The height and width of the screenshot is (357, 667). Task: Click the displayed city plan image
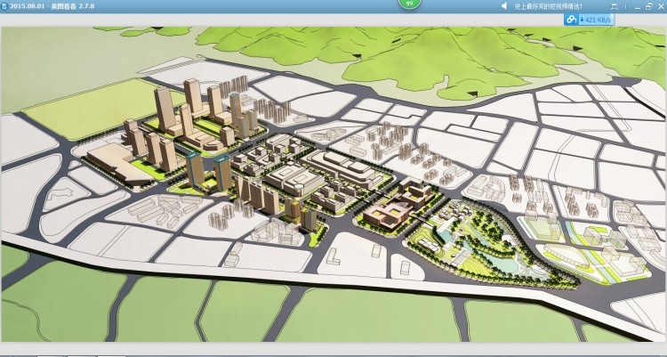[333, 184]
